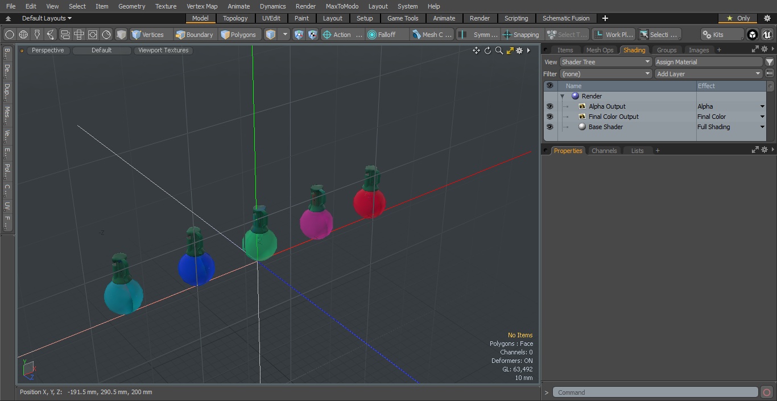Viewport: 777px width, 401px height.
Task: Switch to the UVEdit layout tab
Action: [x=271, y=18]
